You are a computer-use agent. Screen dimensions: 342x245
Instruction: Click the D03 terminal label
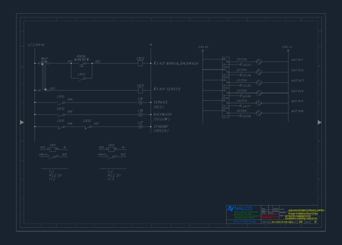click(x=43, y=147)
